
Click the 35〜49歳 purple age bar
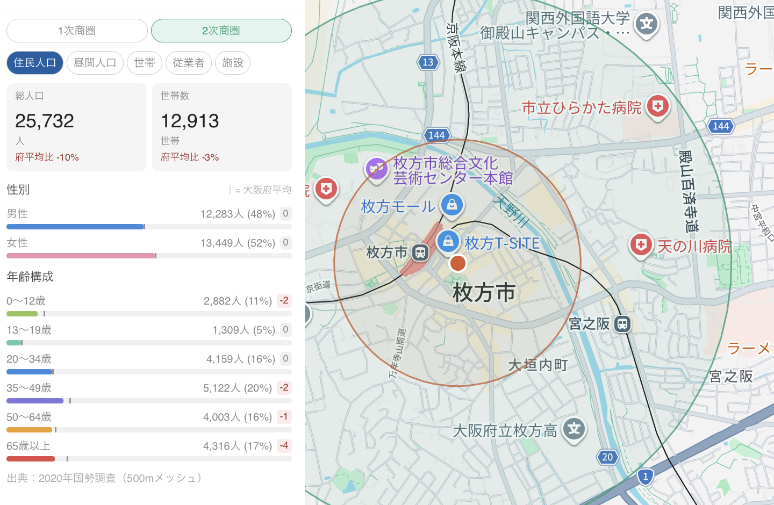point(35,401)
